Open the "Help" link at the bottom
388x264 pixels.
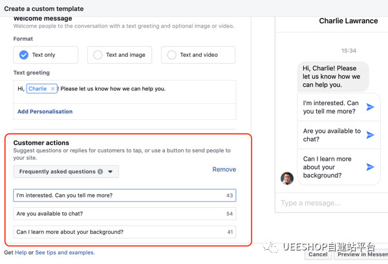[x=21, y=252]
